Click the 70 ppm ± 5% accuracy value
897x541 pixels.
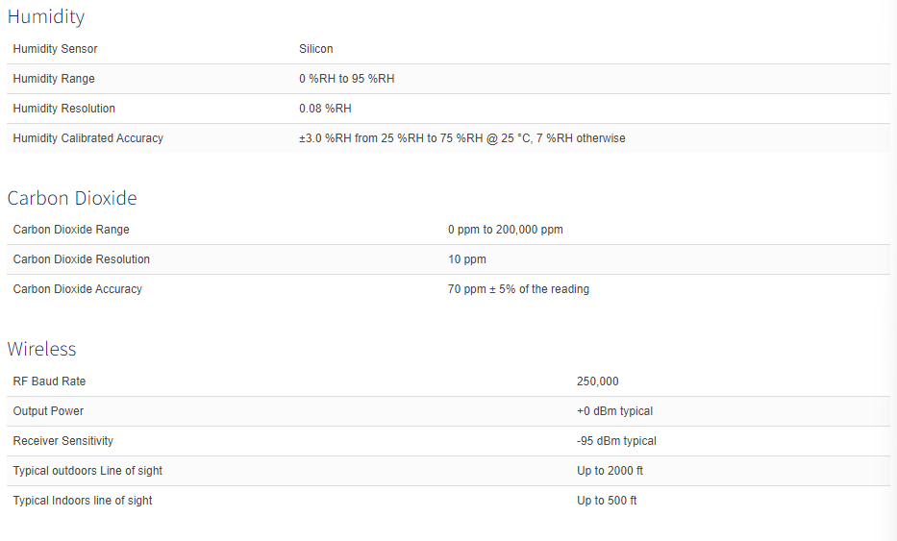(518, 289)
